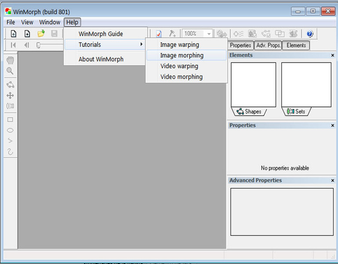Choose About WinMorph
Image resolution: width=338 pixels, height=264 pixels.
[x=105, y=59]
